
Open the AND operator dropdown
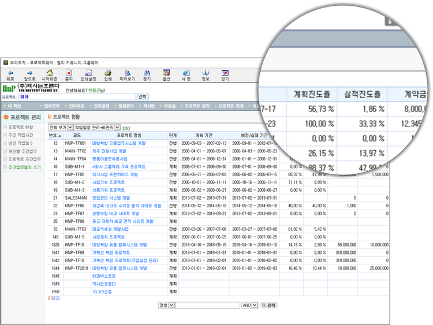pos(249,305)
